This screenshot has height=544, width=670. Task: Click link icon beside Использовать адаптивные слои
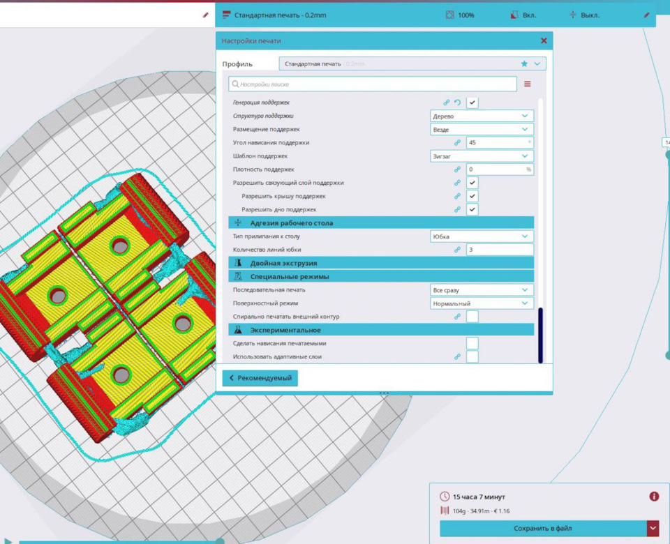(x=457, y=356)
